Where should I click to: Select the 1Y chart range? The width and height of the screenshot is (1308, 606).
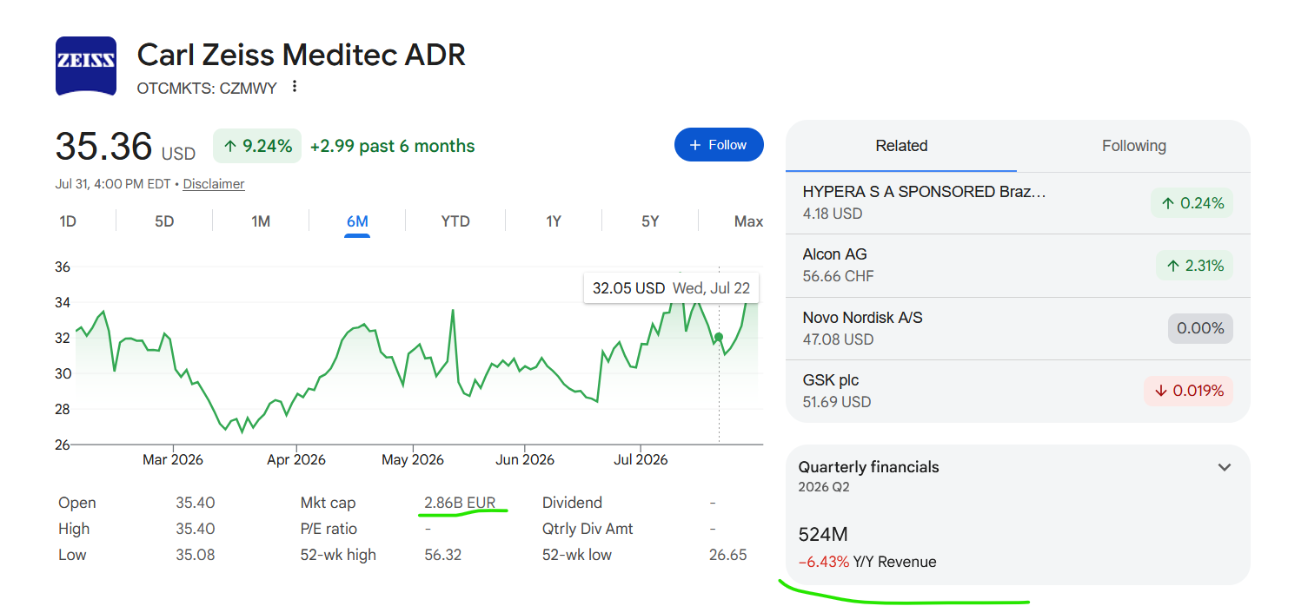click(554, 221)
